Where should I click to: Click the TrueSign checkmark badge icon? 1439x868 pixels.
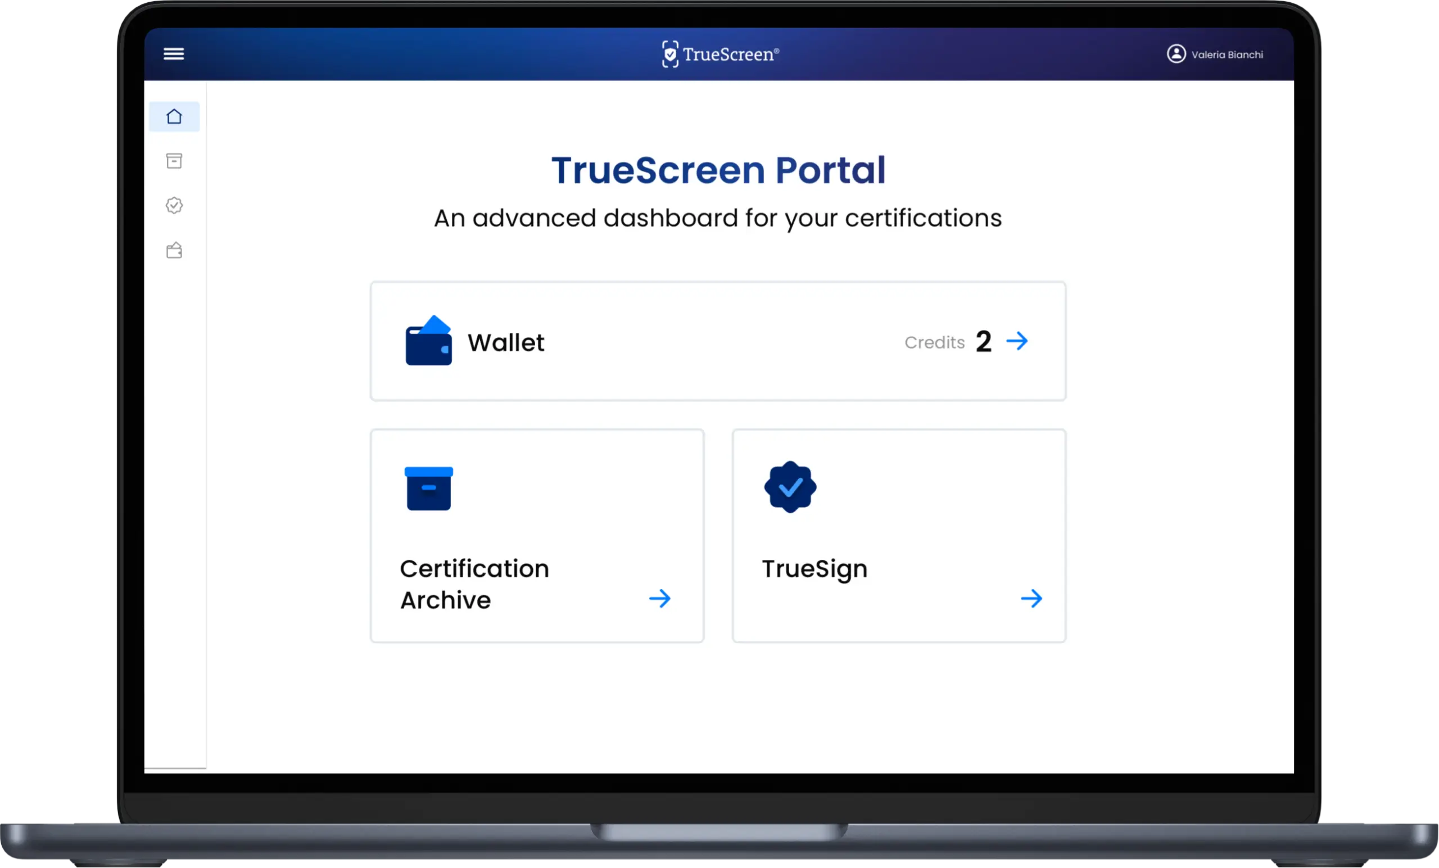tap(790, 487)
